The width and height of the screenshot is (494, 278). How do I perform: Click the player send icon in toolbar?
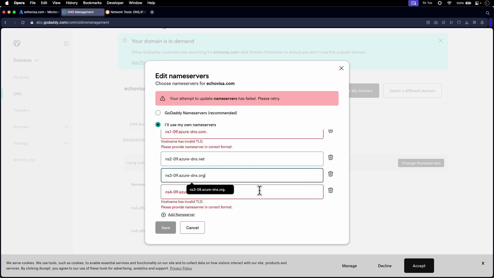point(451,22)
